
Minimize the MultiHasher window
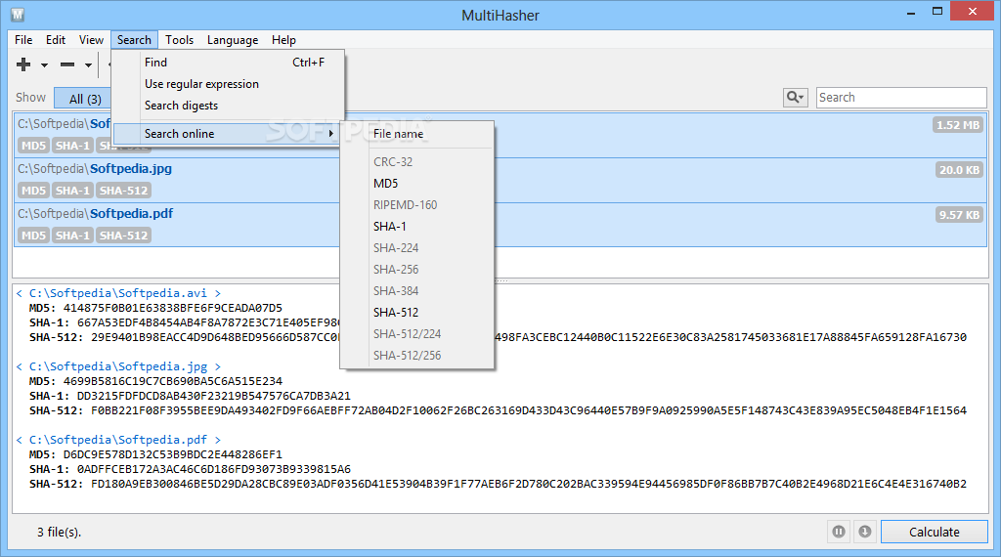(911, 12)
